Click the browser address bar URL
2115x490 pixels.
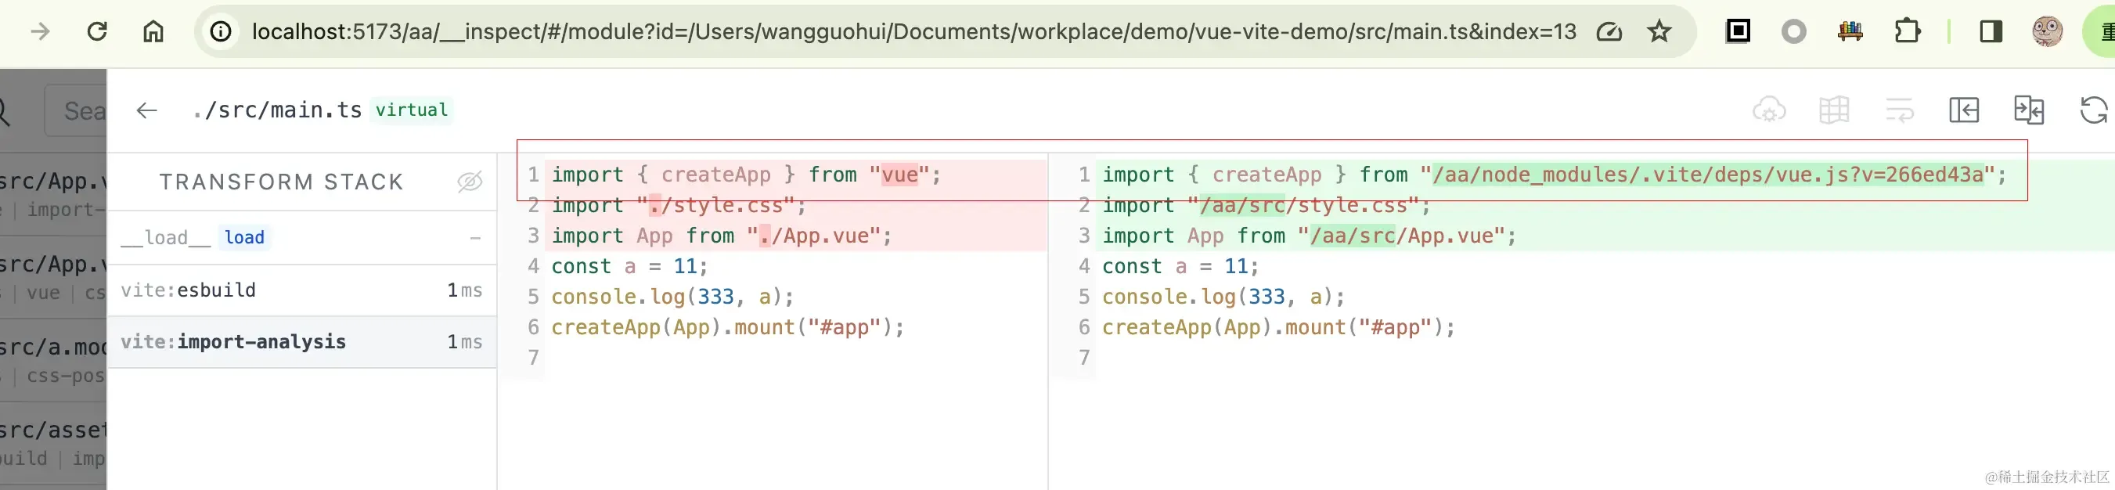pyautogui.click(x=913, y=32)
